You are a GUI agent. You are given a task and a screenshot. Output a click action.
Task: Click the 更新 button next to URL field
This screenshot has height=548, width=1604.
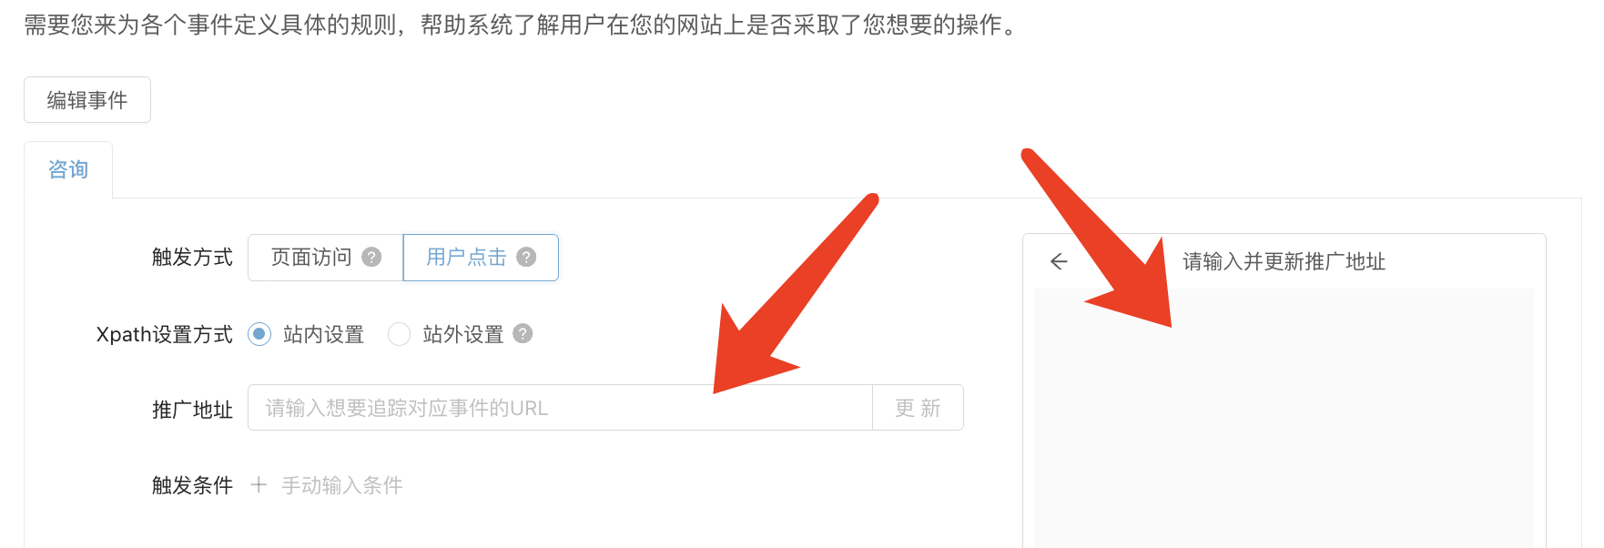[x=918, y=408]
